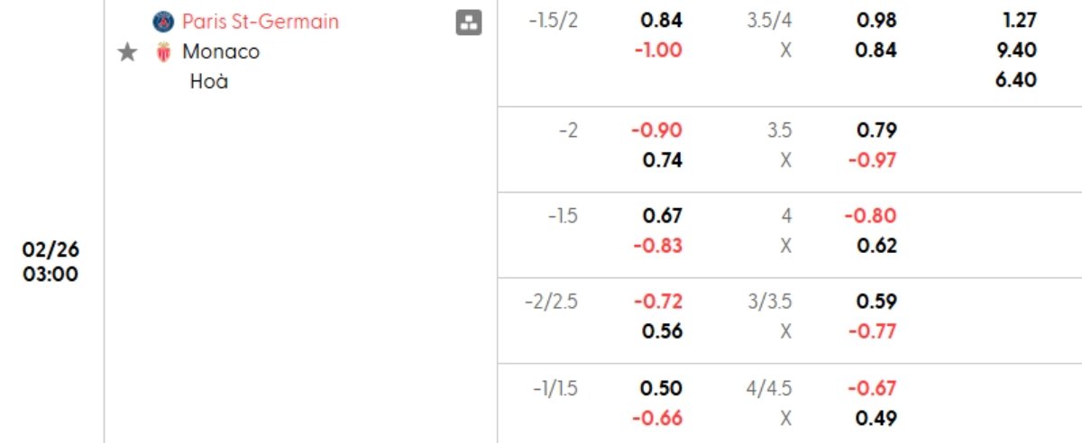Choose the 0.74 handicap odds

point(663,160)
